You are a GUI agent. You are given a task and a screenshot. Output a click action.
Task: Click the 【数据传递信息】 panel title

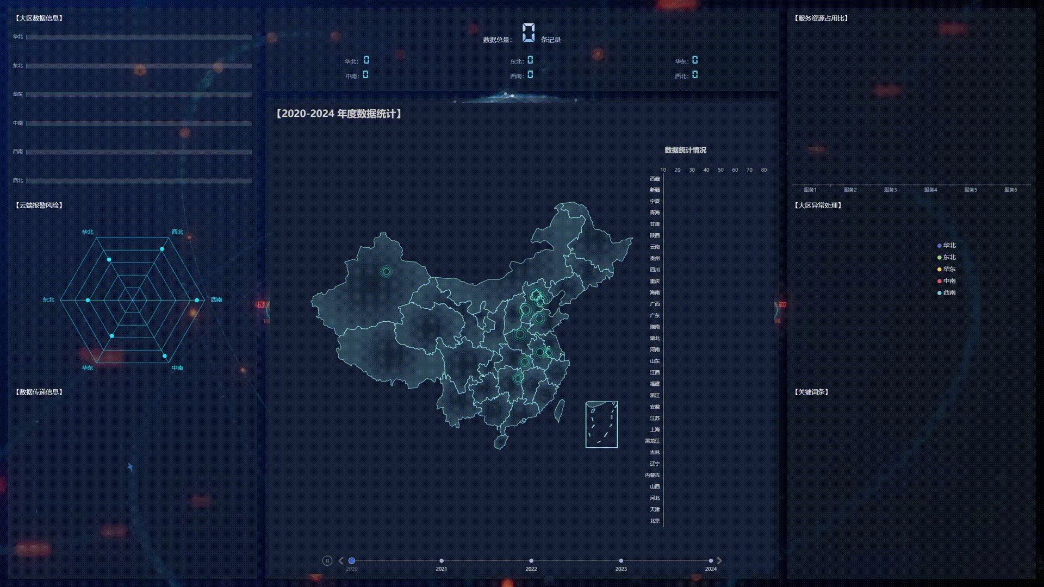[x=39, y=392]
